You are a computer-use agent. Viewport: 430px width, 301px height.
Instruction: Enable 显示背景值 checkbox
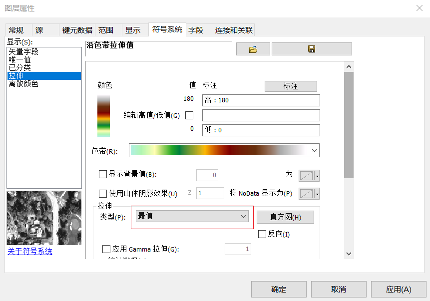pos(102,174)
